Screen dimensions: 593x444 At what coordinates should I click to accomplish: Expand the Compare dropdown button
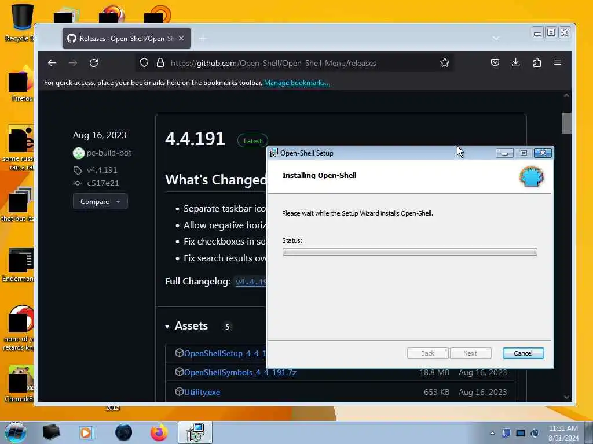pos(100,202)
